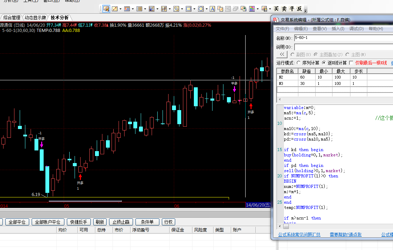Enable 仅刷最后一根K线 checkbox
Image resolution: width=393 pixels, height=250 pixels.
pyautogui.click(x=351, y=63)
